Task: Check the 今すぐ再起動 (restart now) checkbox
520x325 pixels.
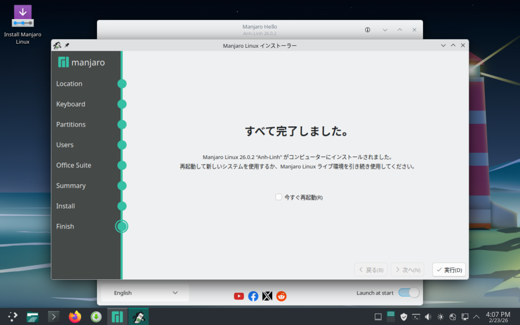Action: [x=279, y=197]
